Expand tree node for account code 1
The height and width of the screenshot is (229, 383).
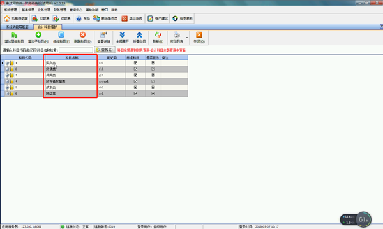[7, 63]
